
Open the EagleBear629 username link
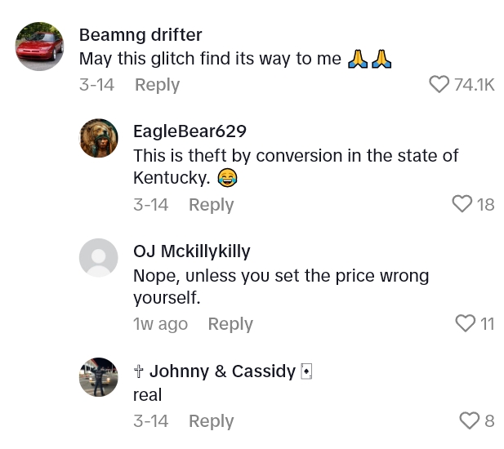pos(190,131)
